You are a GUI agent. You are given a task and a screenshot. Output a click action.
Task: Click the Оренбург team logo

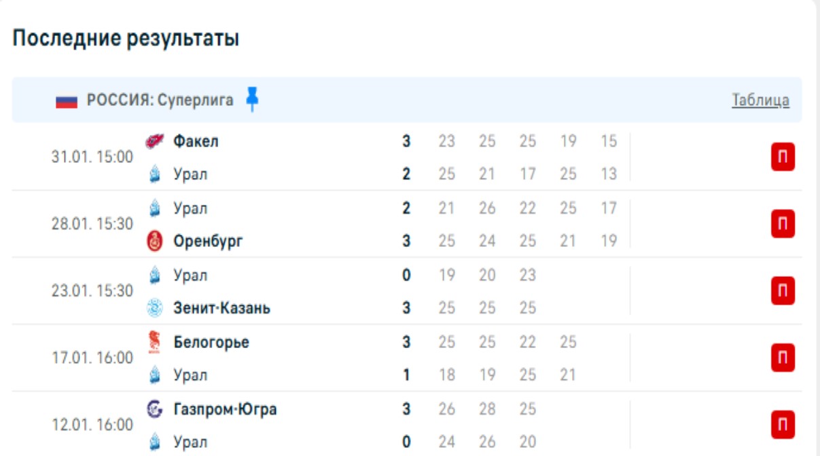pos(155,241)
